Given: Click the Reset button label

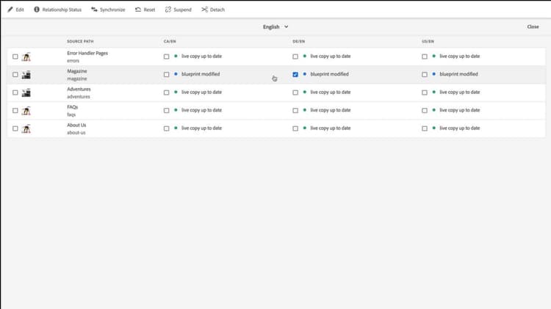Looking at the screenshot, I should (149, 10).
